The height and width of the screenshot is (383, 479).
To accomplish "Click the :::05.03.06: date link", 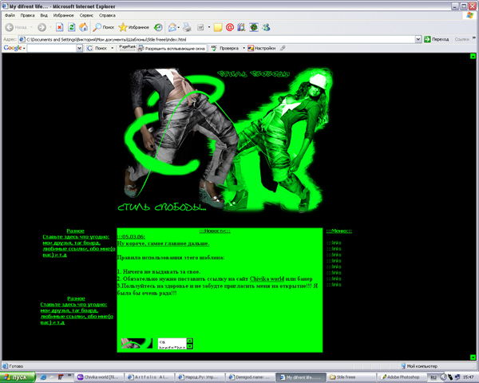I will 131,237.
